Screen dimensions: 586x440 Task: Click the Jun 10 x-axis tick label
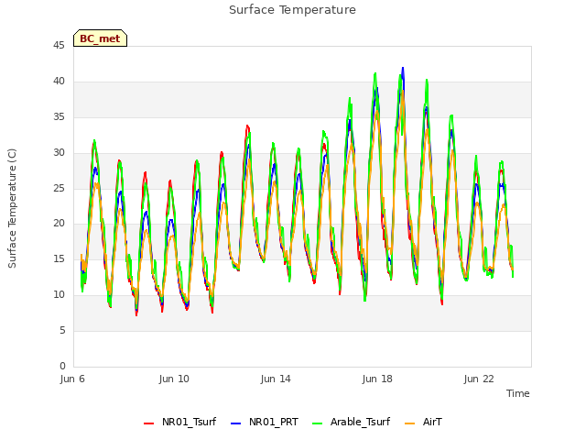click(174, 379)
